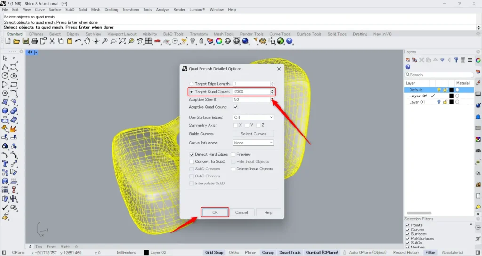This screenshot has width=482, height=256.
Task: Click the Layers panel Search field
Action: 439,75
